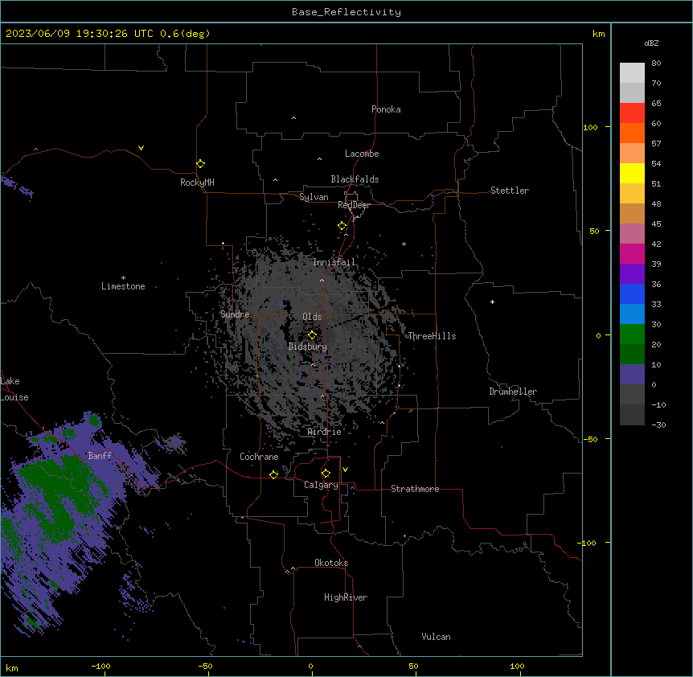
Task: Click the Sylvan label
Action: 314,197
